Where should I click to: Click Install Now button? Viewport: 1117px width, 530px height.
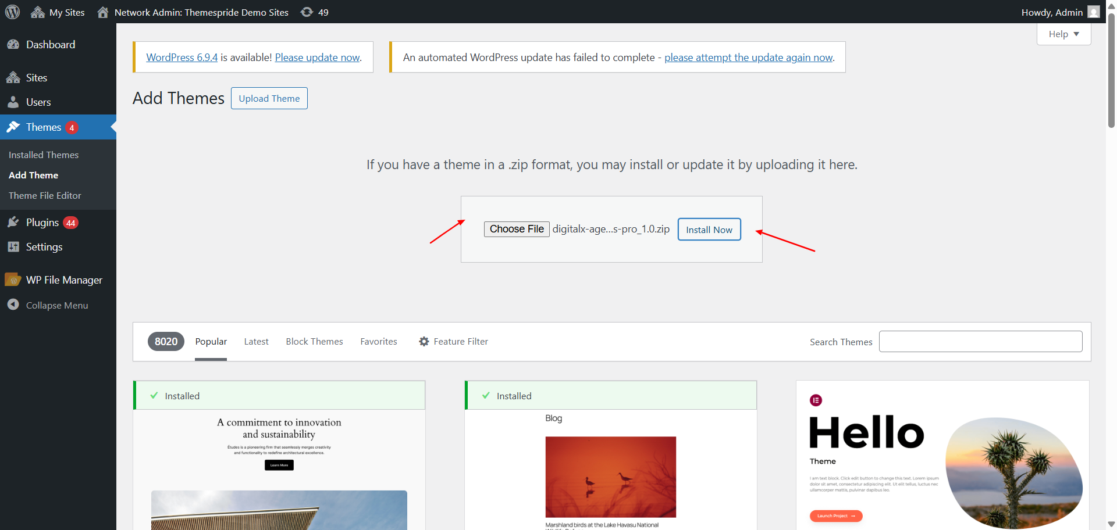click(x=709, y=230)
